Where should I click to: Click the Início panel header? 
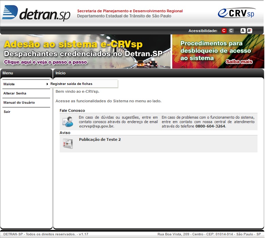159,73
